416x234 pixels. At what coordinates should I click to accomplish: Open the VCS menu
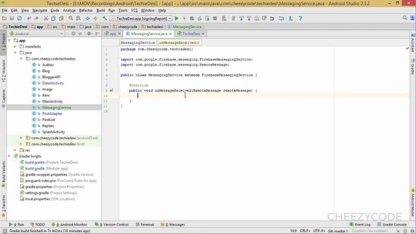[135, 10]
